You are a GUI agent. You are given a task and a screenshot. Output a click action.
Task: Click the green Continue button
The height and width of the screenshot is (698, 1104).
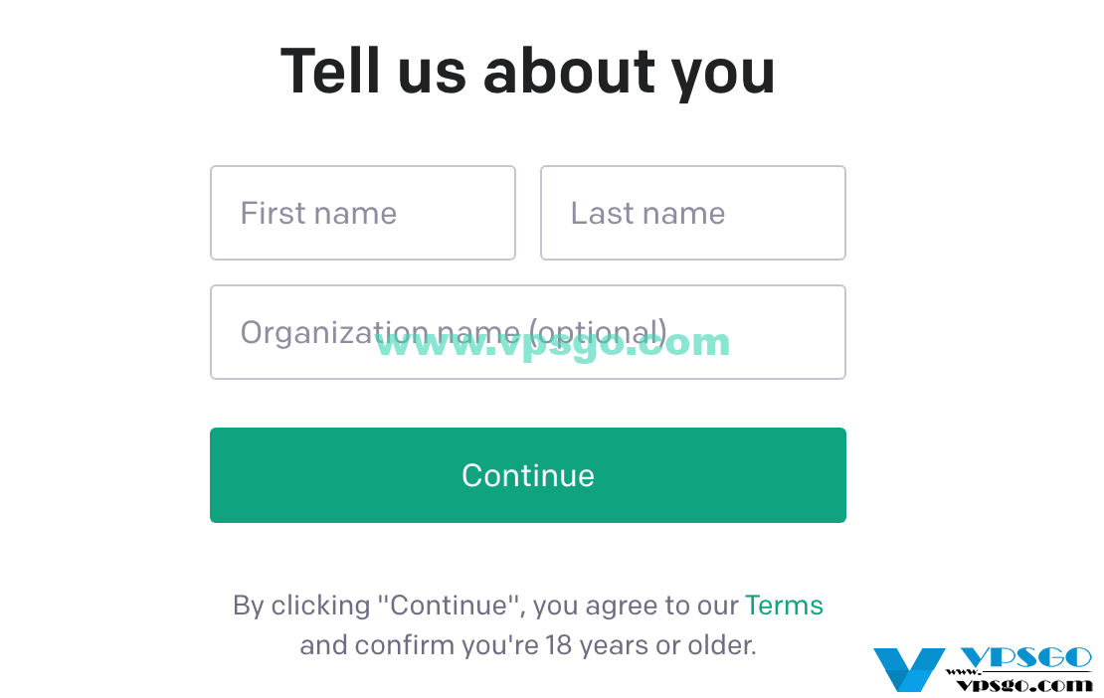(x=528, y=475)
